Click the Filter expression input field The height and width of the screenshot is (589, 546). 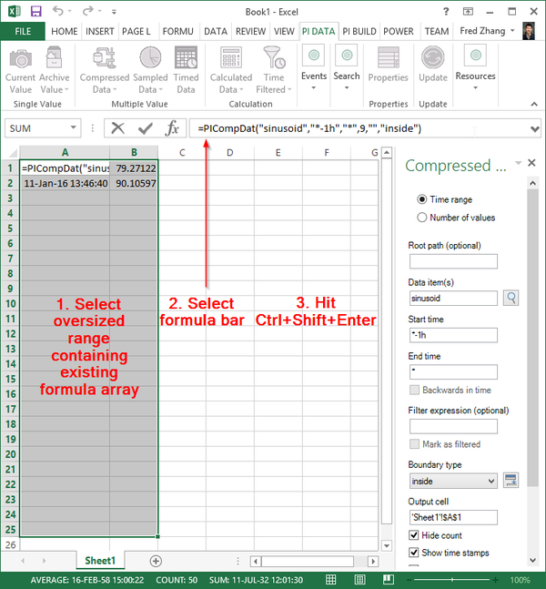453,426
